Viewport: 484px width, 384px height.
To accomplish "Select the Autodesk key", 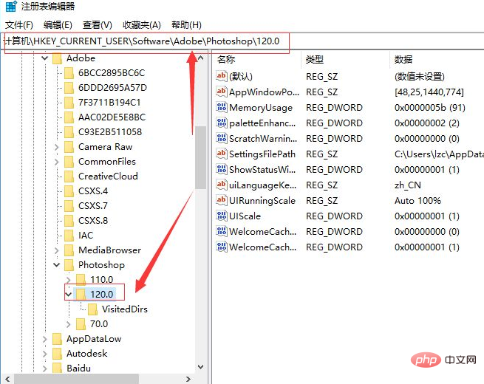I will coord(86,354).
